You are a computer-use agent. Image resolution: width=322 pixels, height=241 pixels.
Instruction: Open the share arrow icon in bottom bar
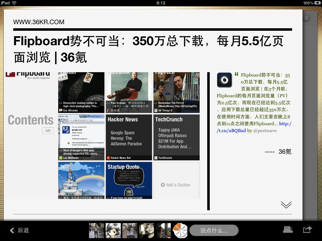click(308, 229)
